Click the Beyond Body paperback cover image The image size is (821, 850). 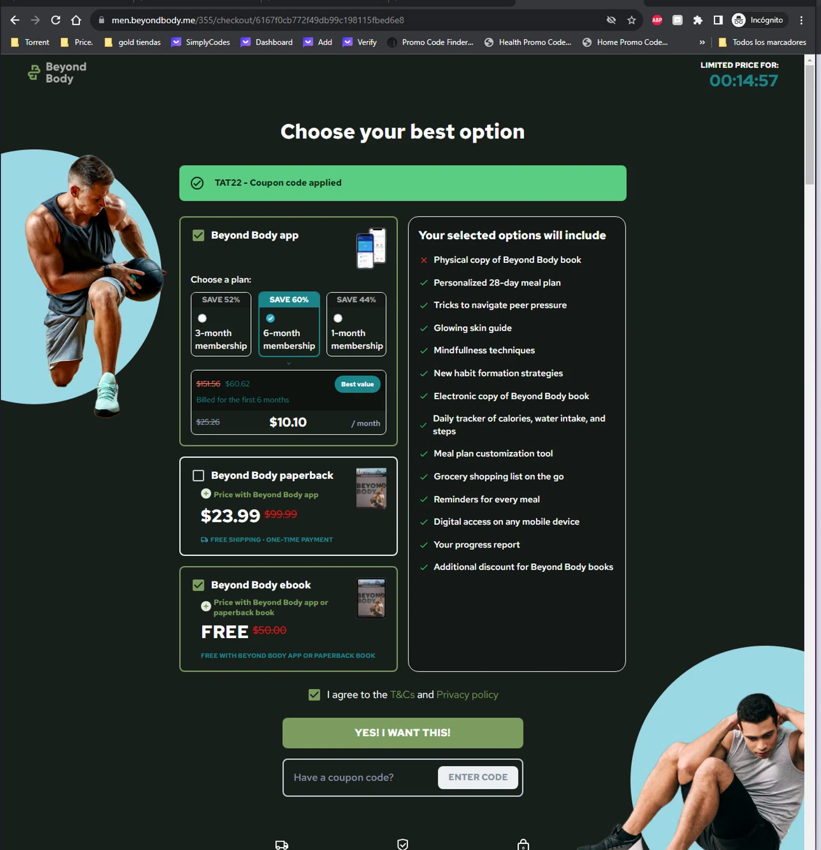[371, 488]
